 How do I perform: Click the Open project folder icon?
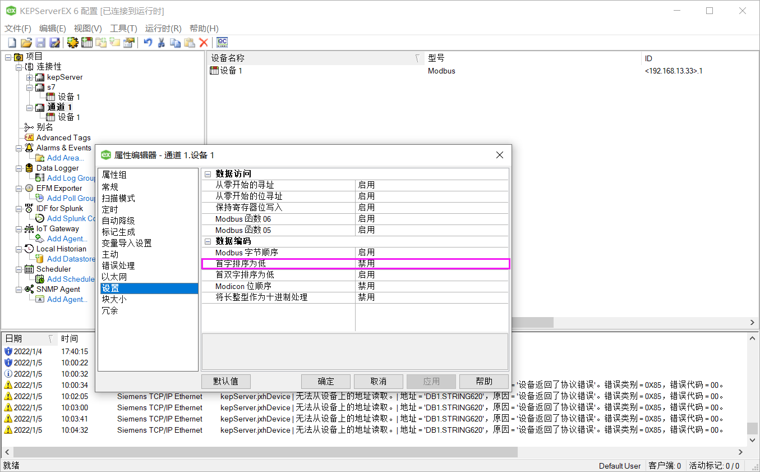(26, 42)
